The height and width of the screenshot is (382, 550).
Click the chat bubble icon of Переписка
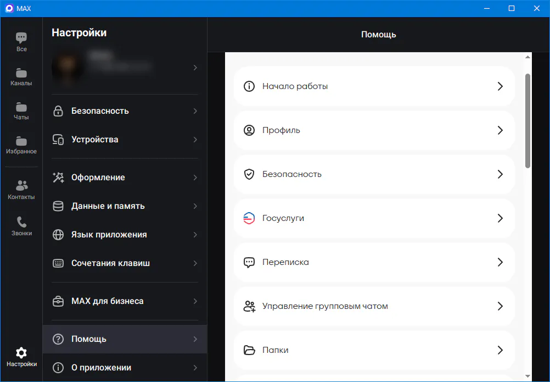click(x=249, y=262)
